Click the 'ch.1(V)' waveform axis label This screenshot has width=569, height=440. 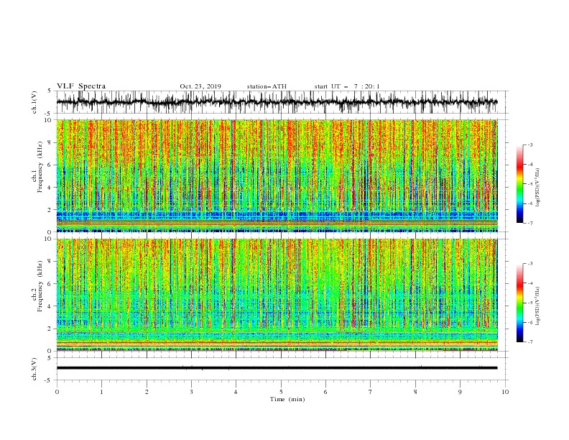click(34, 102)
